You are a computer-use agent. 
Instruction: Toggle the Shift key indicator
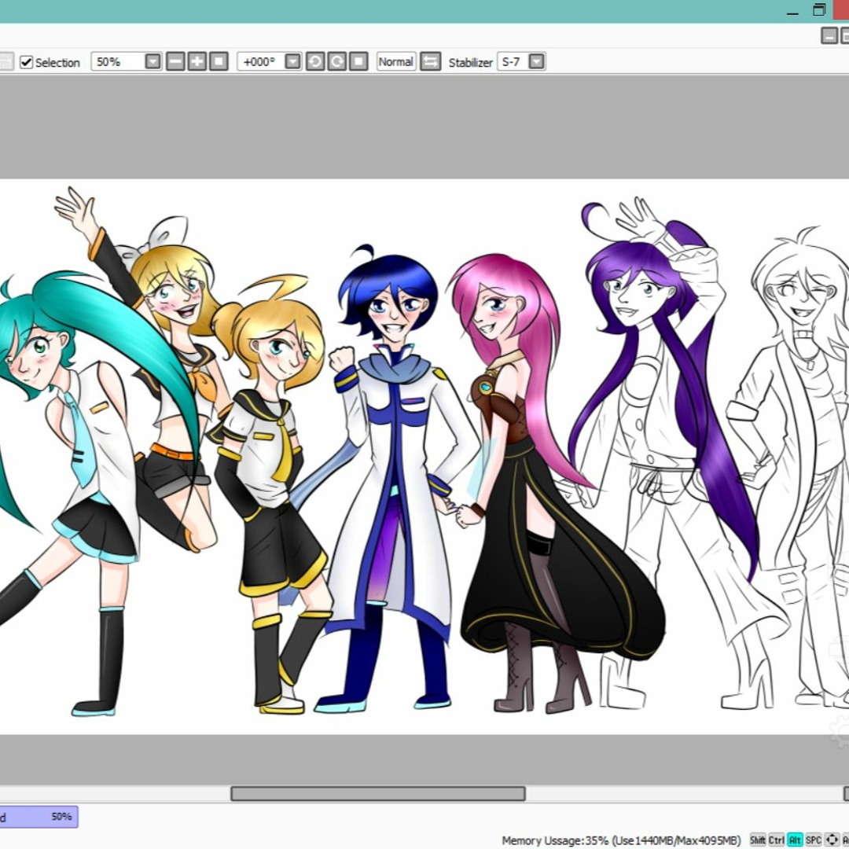point(758,840)
